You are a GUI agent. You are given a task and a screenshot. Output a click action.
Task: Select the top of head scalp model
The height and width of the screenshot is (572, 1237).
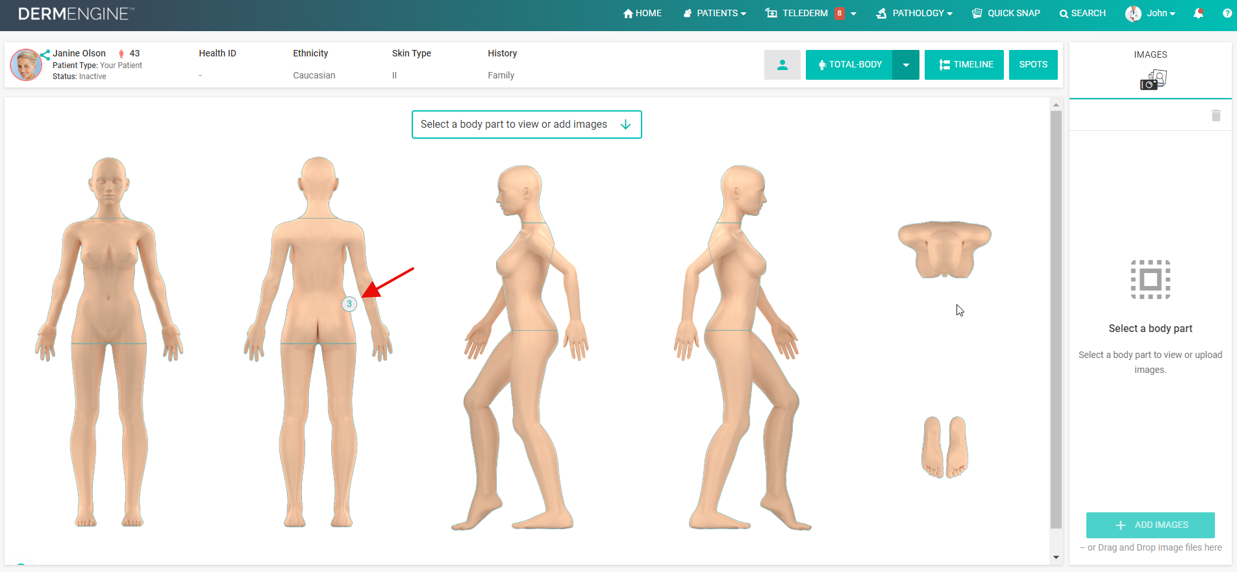point(945,250)
